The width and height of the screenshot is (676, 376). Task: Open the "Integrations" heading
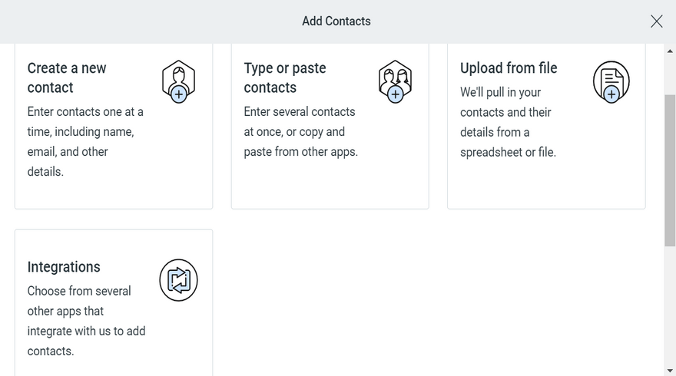(x=64, y=266)
